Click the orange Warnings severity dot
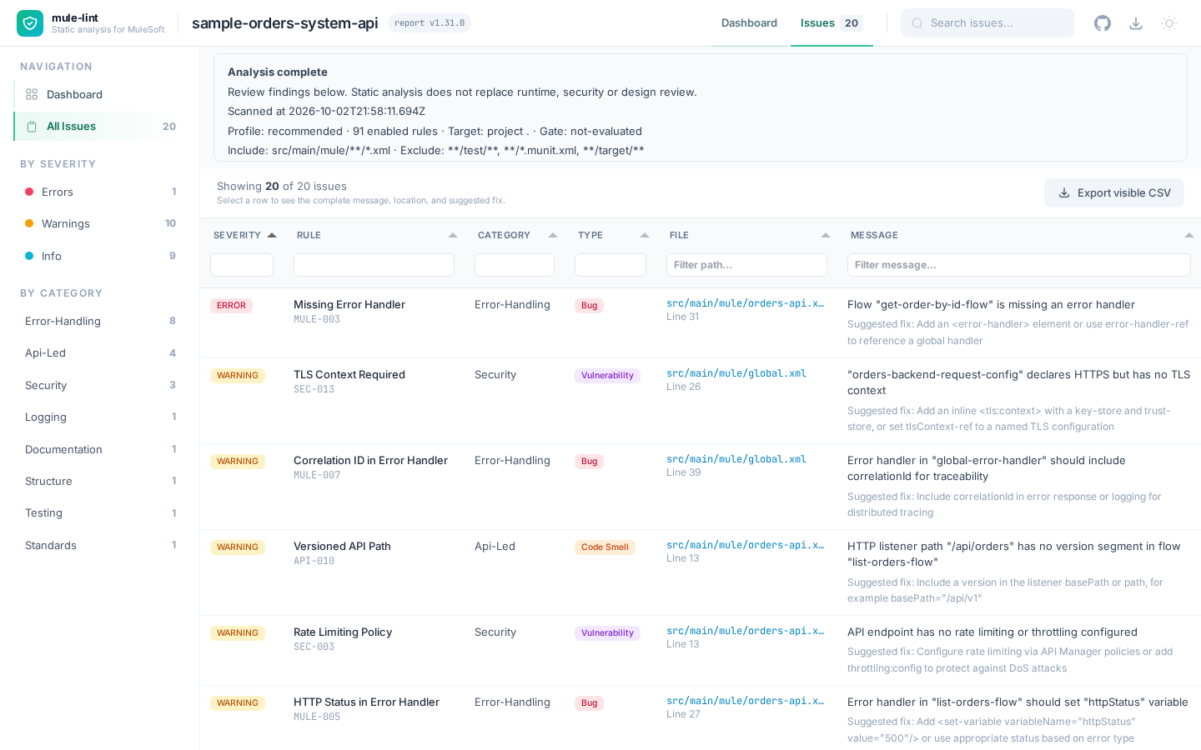The image size is (1201, 750). (x=29, y=223)
